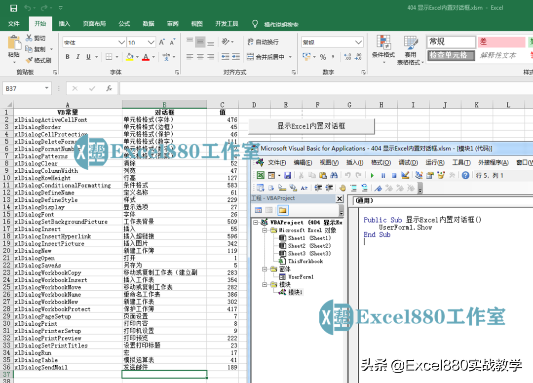Screen dimensions: 533x383
Task: Toggle Underline formatting button
Action: (x=88, y=57)
